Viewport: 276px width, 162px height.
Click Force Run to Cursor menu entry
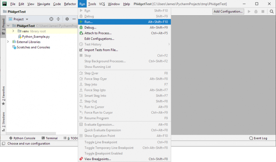click(x=124, y=113)
